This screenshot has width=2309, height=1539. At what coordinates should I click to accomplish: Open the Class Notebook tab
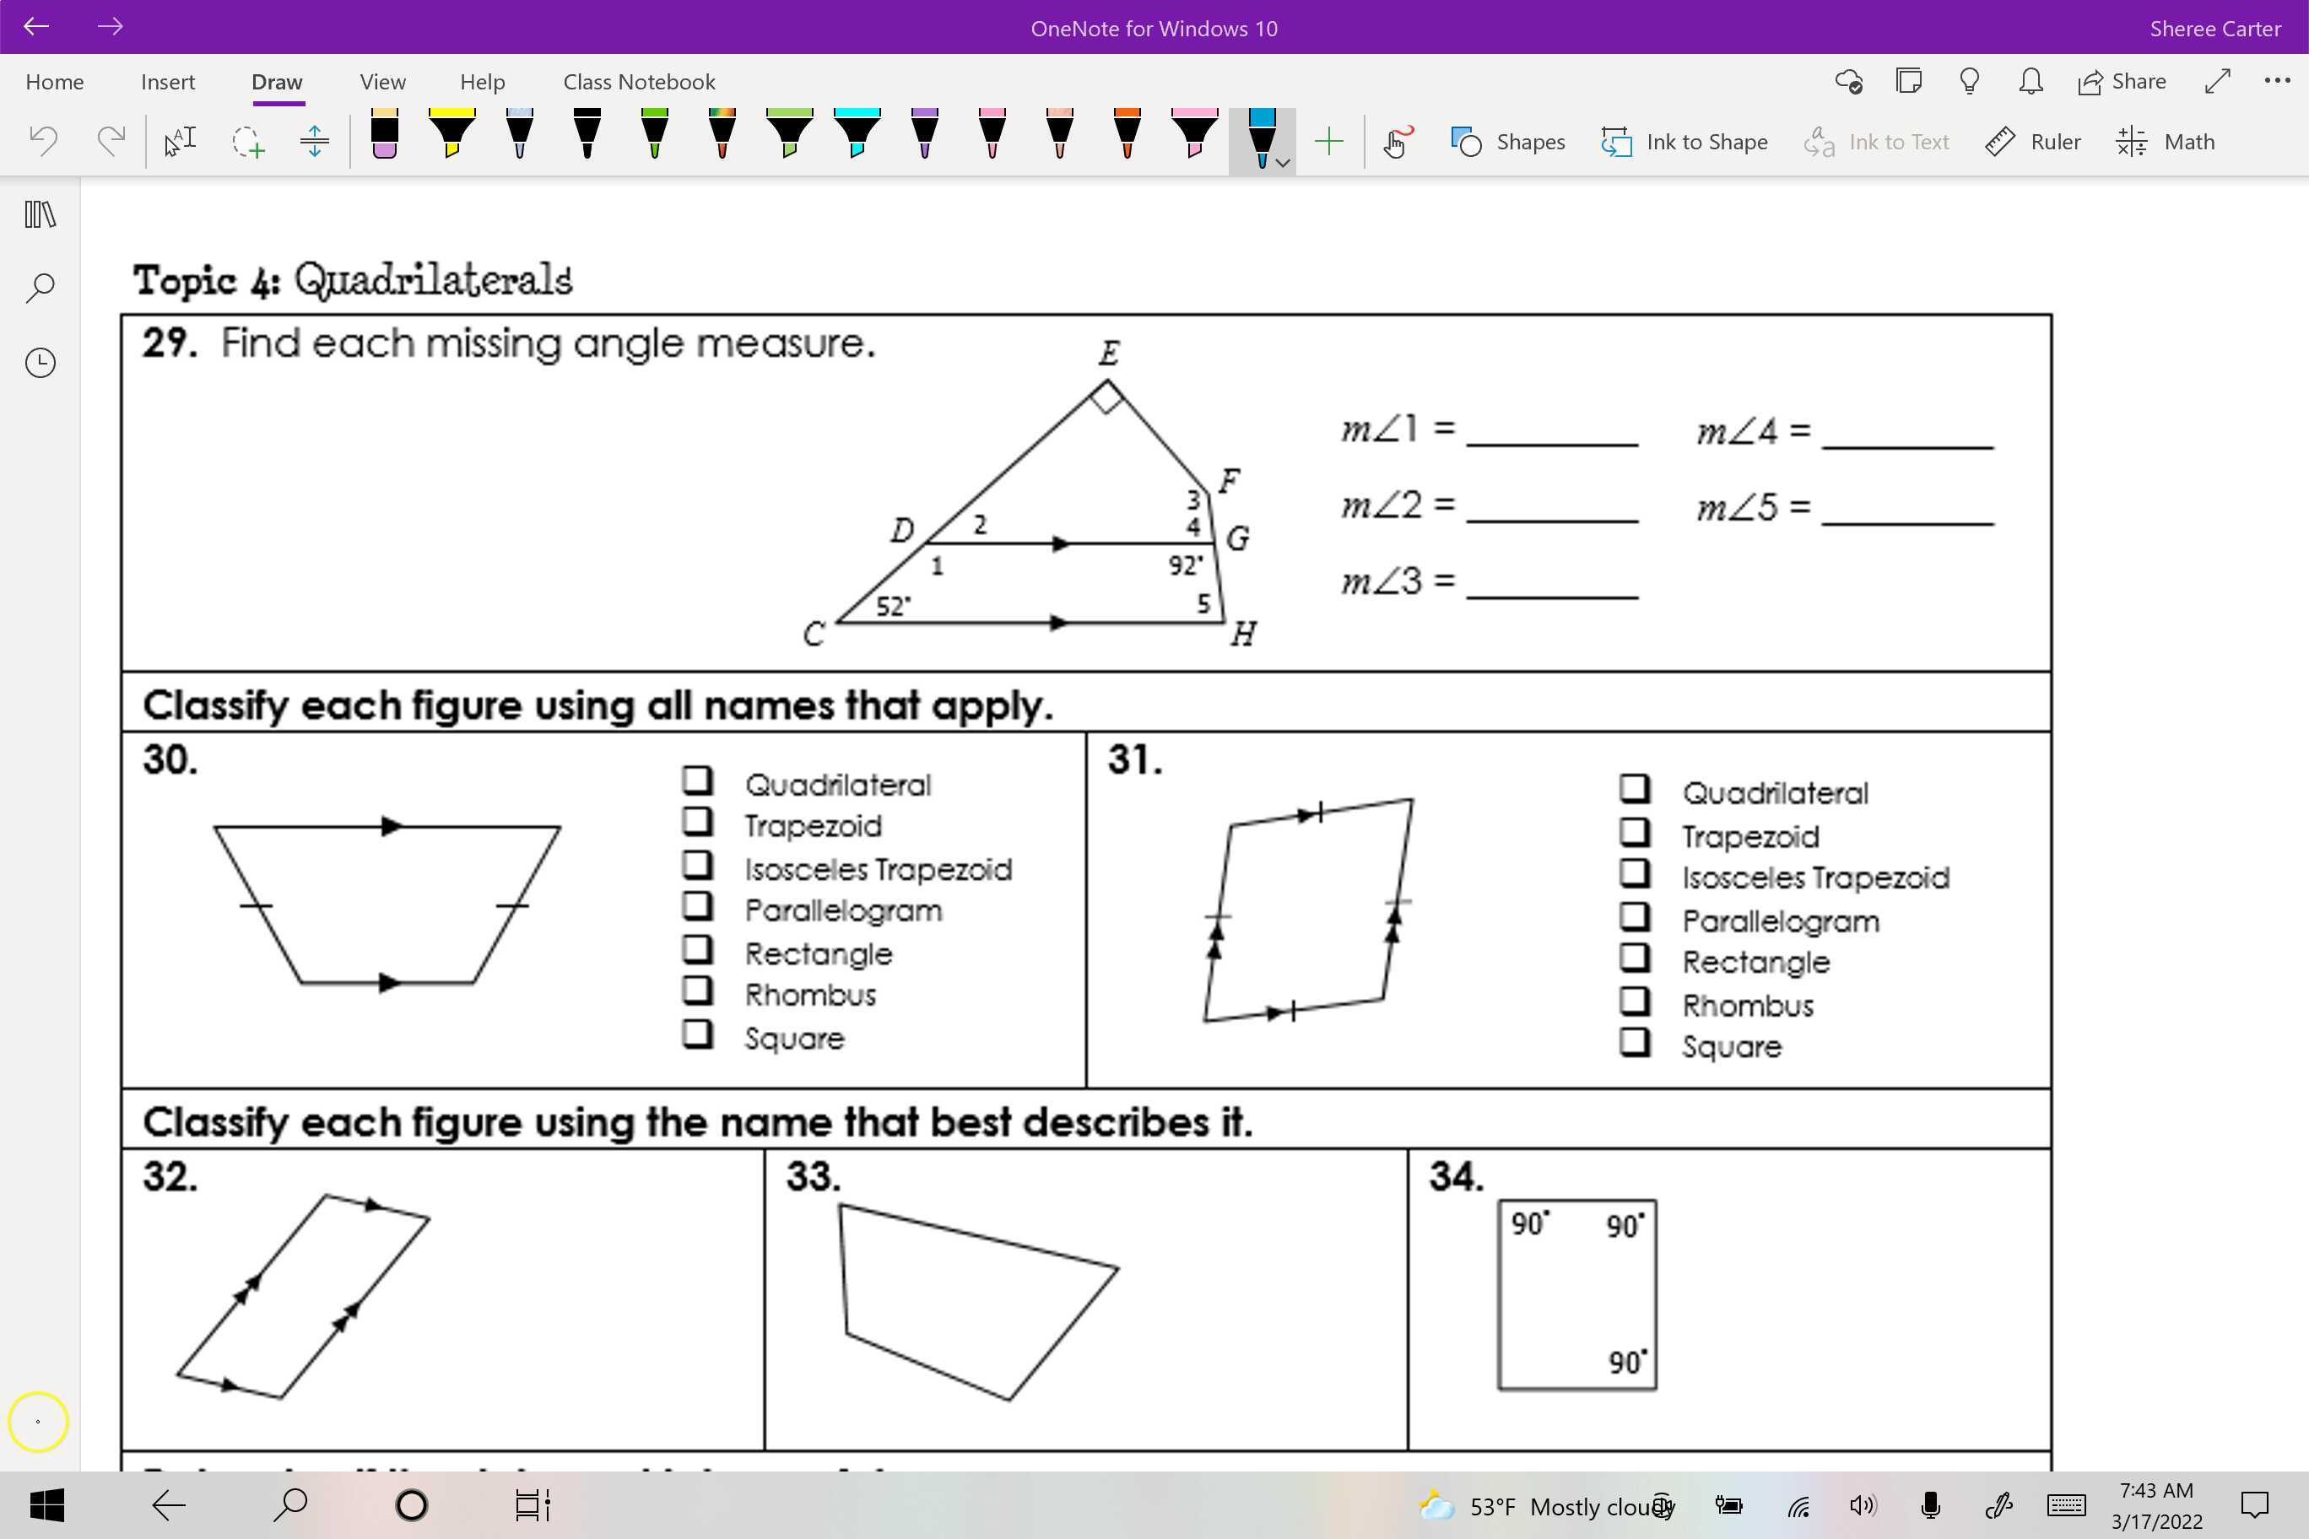point(638,82)
